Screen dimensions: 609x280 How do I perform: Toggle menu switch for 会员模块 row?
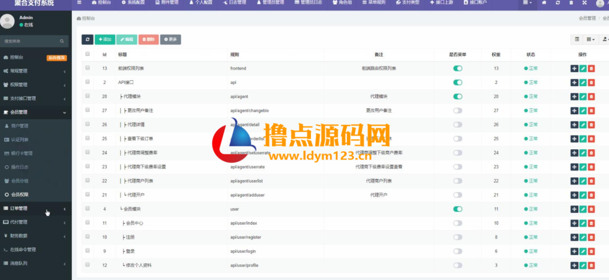point(457,209)
